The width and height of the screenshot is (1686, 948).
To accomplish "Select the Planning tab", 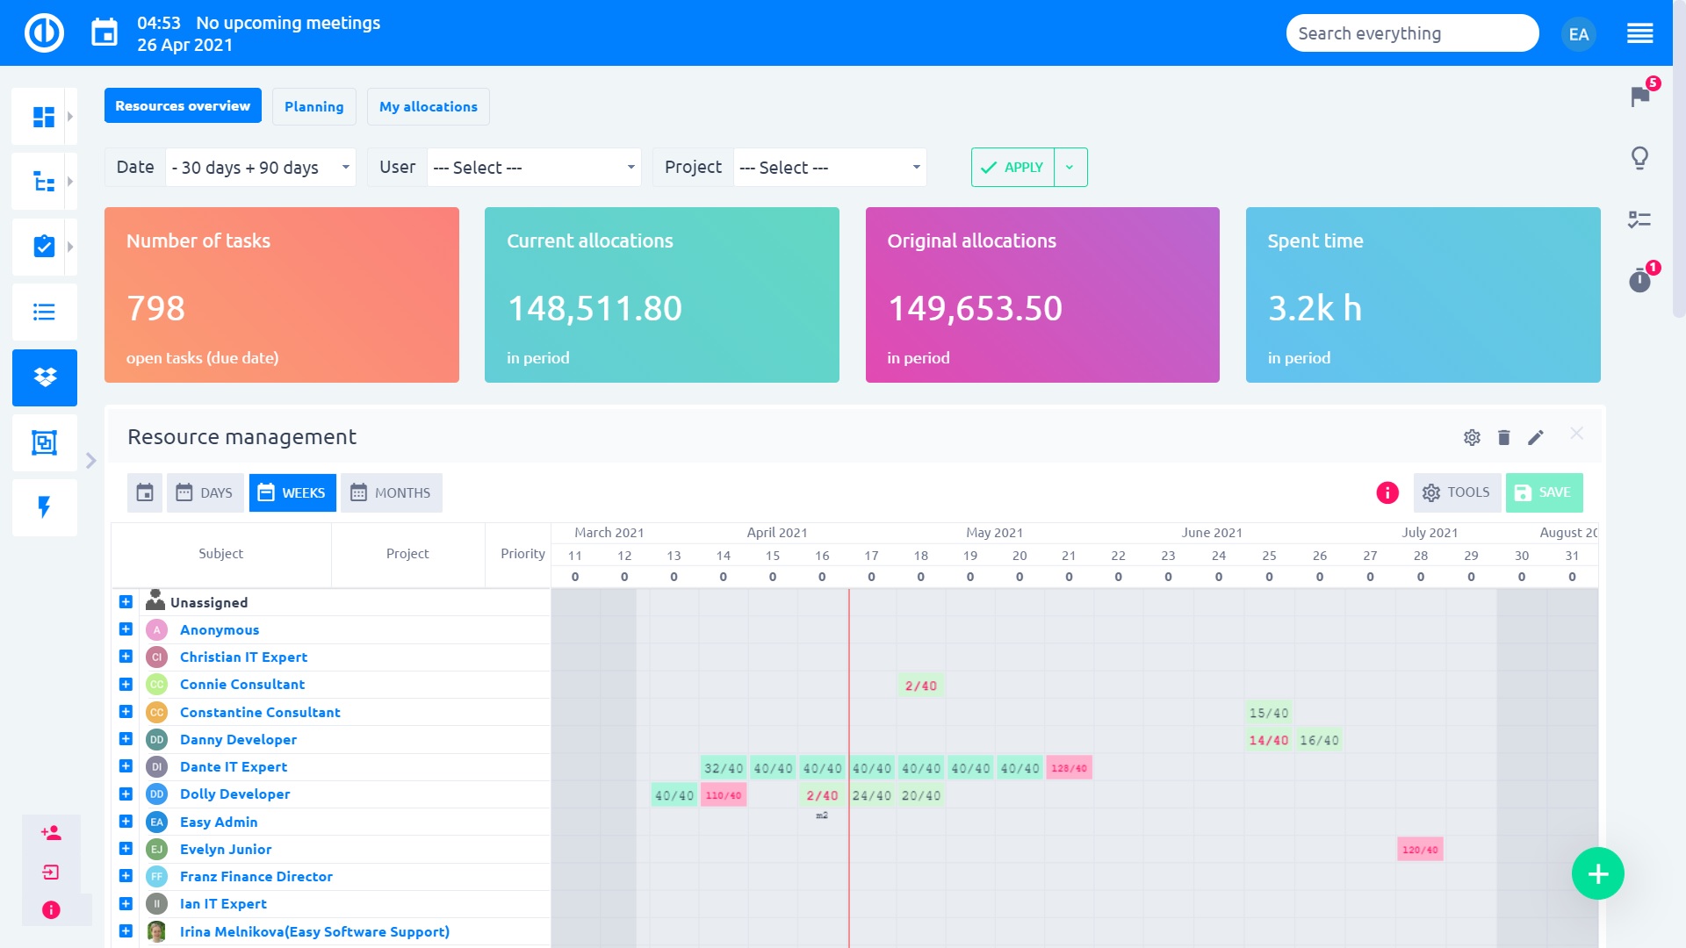I will click(313, 107).
